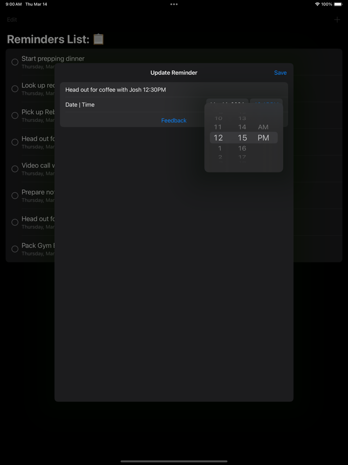
Task: Check the Prepare notes reminder circle
Action: 15,196
